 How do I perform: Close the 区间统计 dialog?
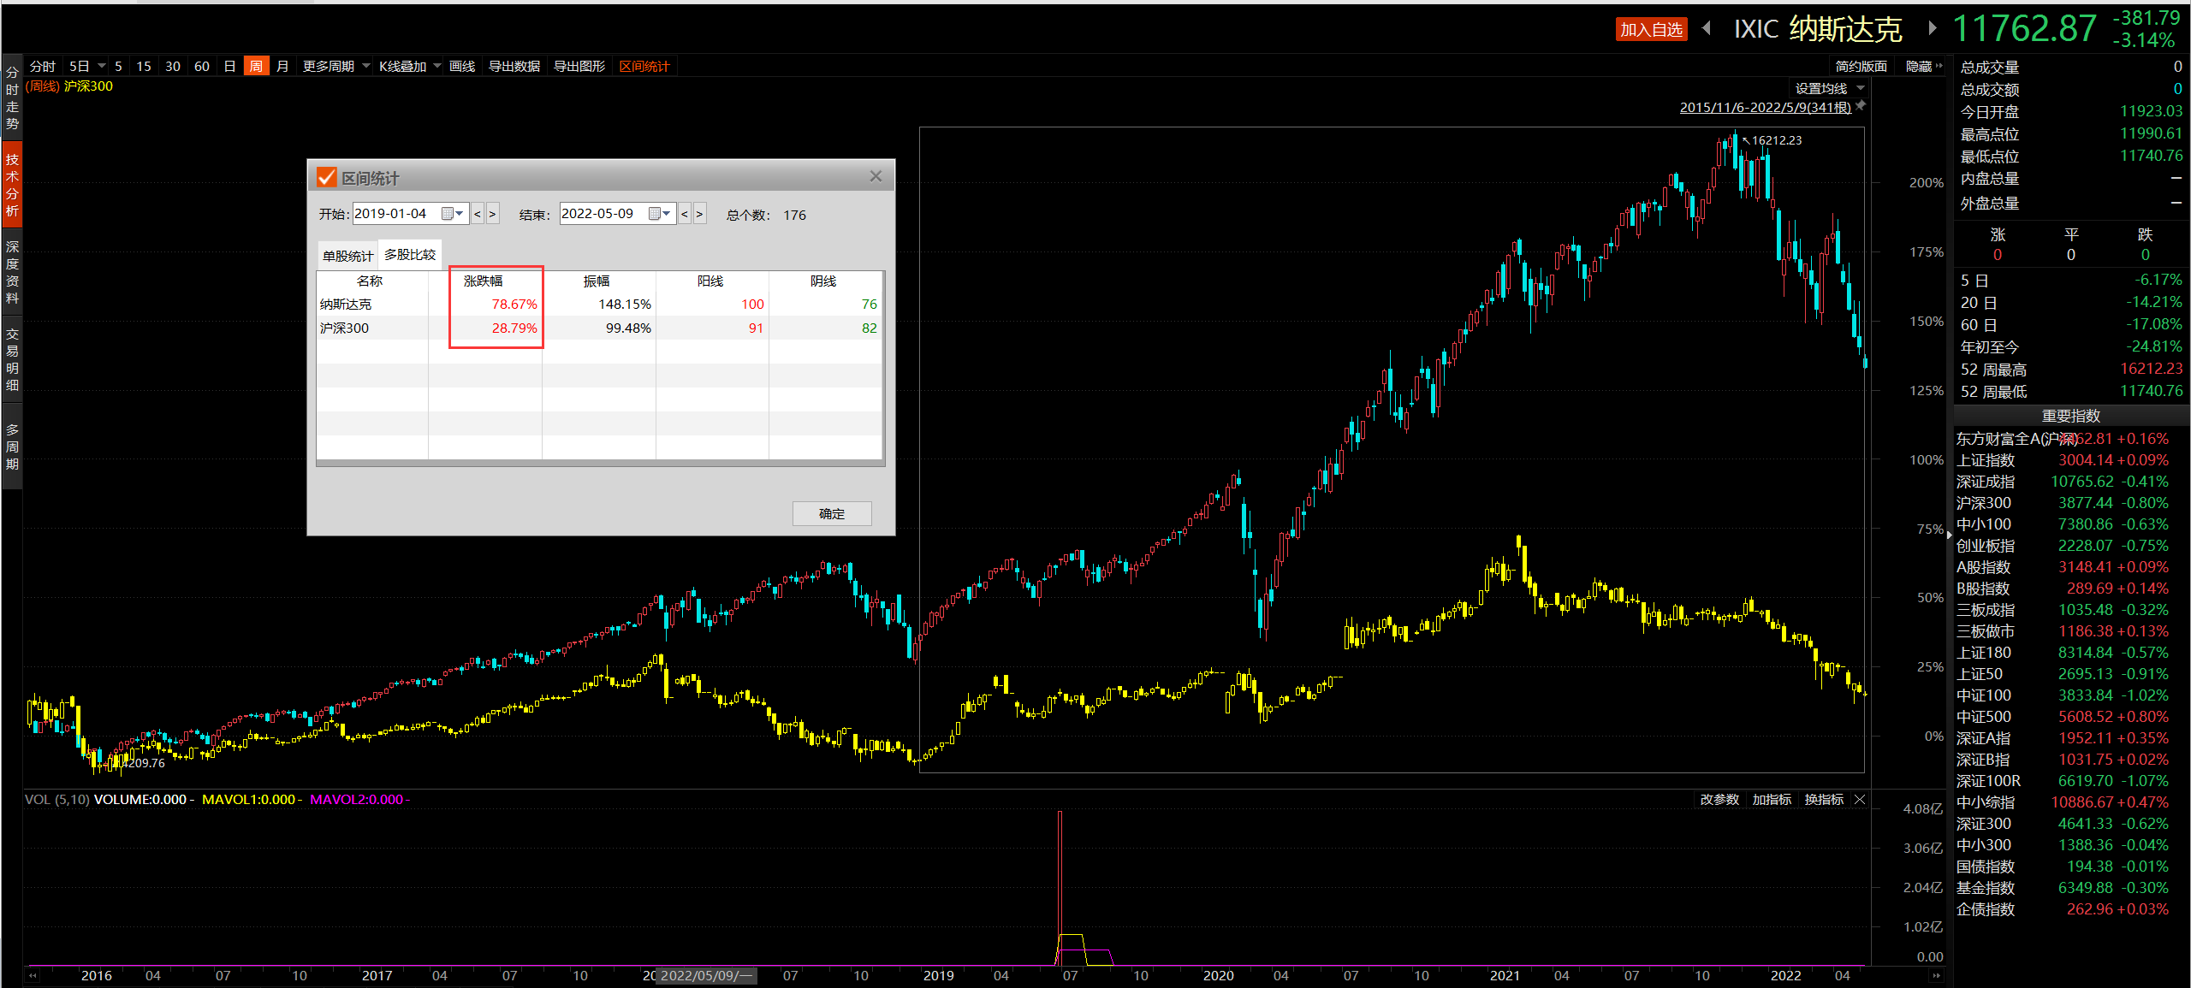876,176
